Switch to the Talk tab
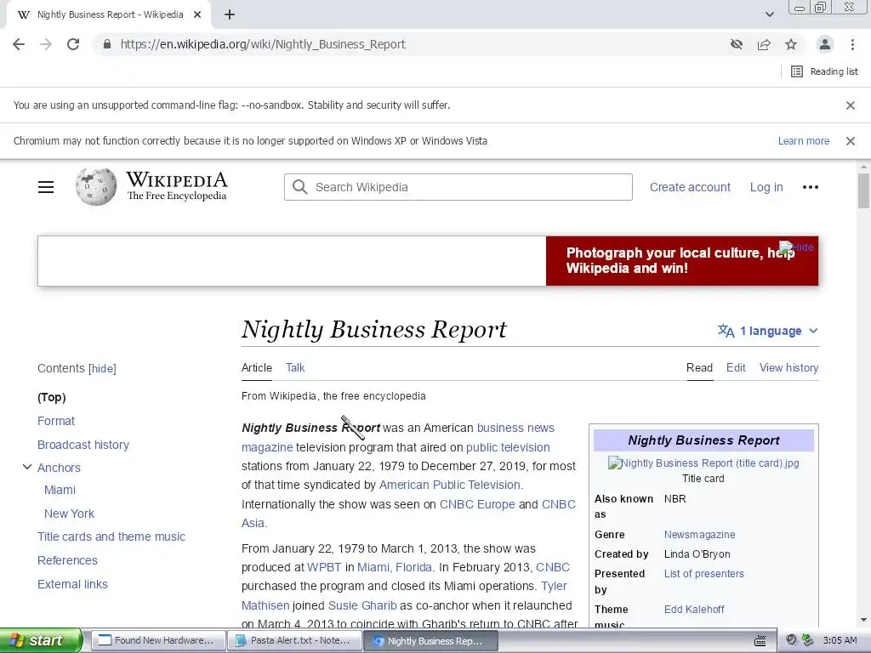 [295, 367]
